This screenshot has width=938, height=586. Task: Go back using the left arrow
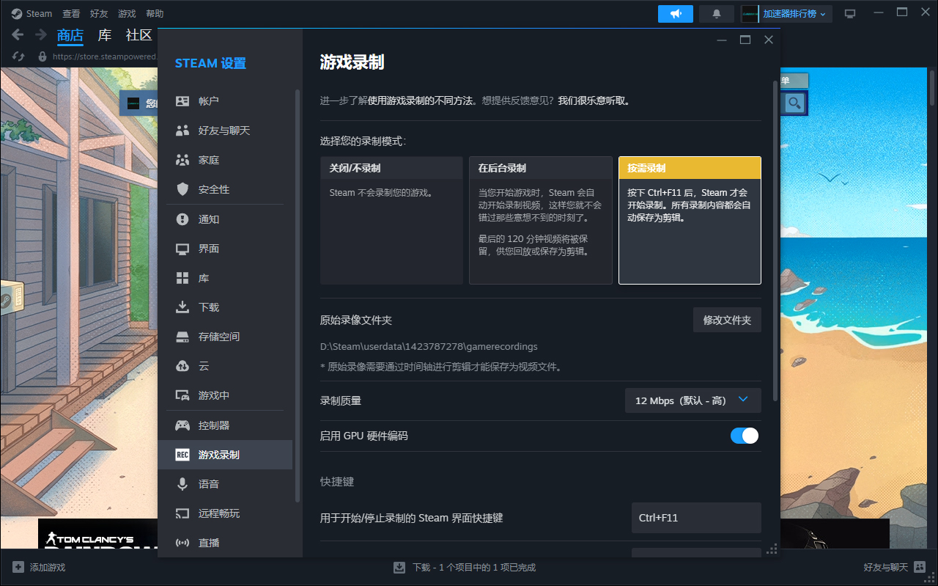[x=18, y=34]
